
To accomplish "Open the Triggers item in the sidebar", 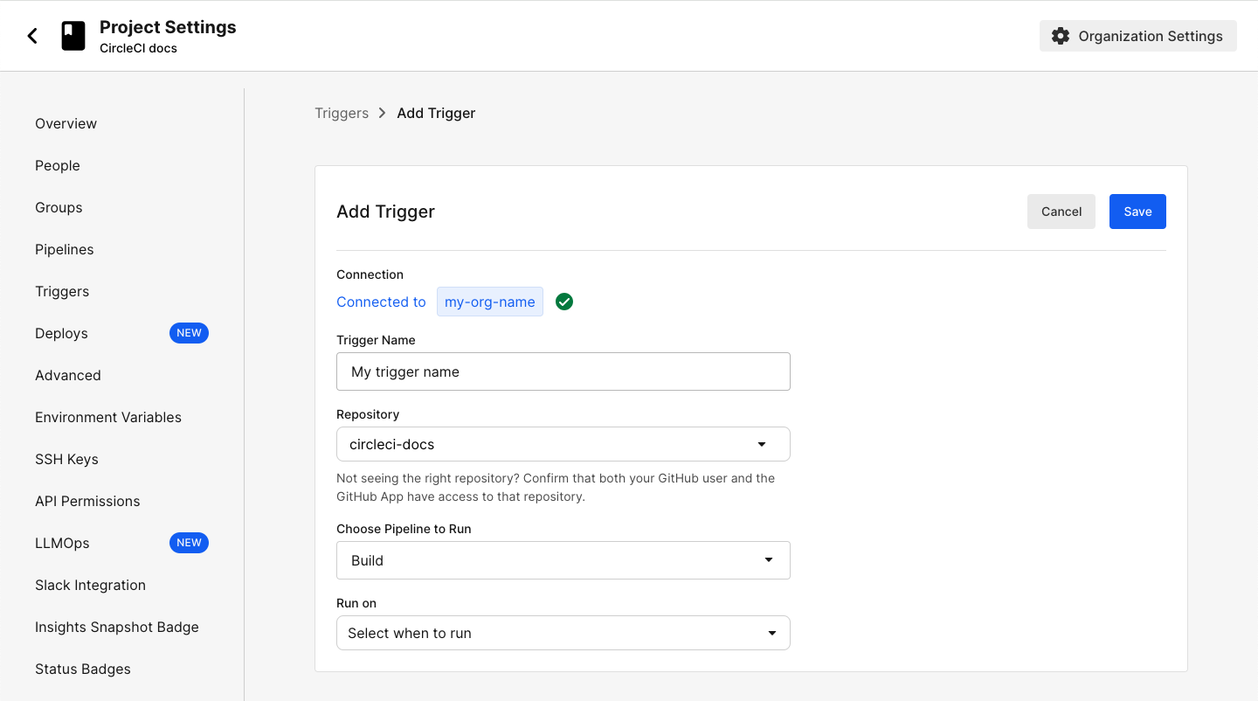I will click(x=62, y=291).
